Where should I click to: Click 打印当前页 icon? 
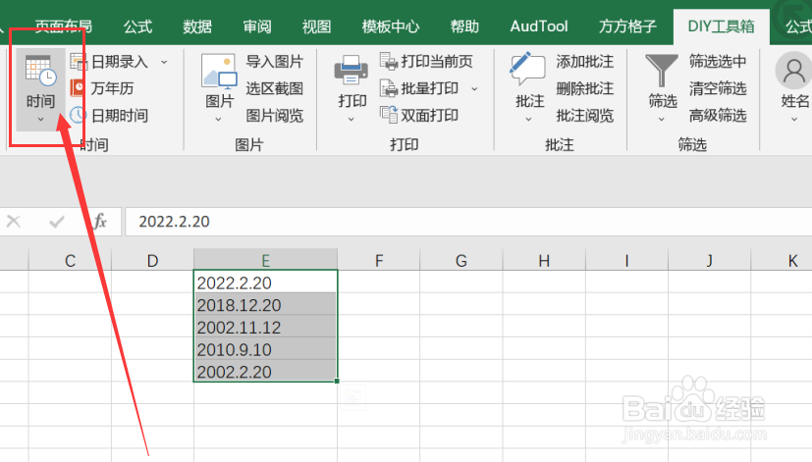pos(389,61)
